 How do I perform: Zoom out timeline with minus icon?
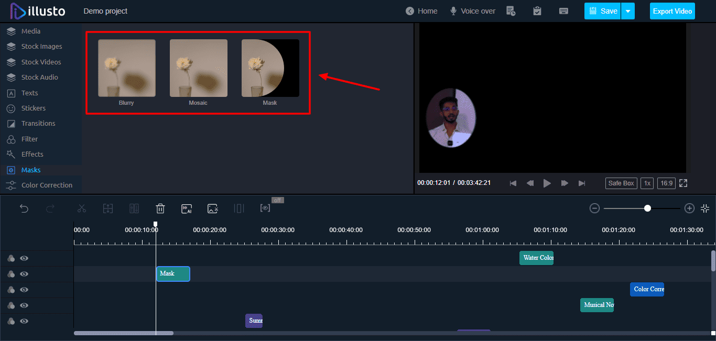[594, 208]
